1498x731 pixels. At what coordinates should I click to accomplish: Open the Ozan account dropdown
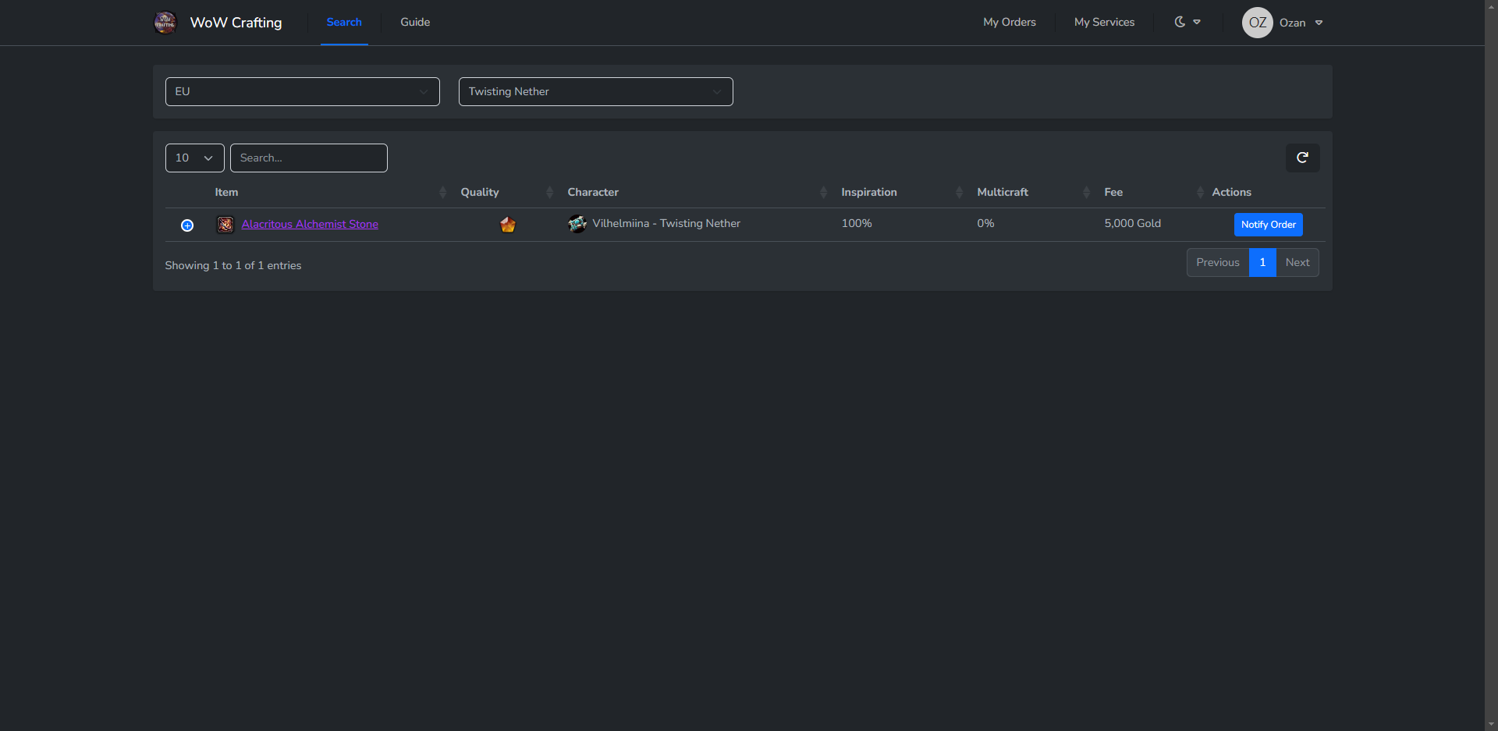click(1301, 23)
